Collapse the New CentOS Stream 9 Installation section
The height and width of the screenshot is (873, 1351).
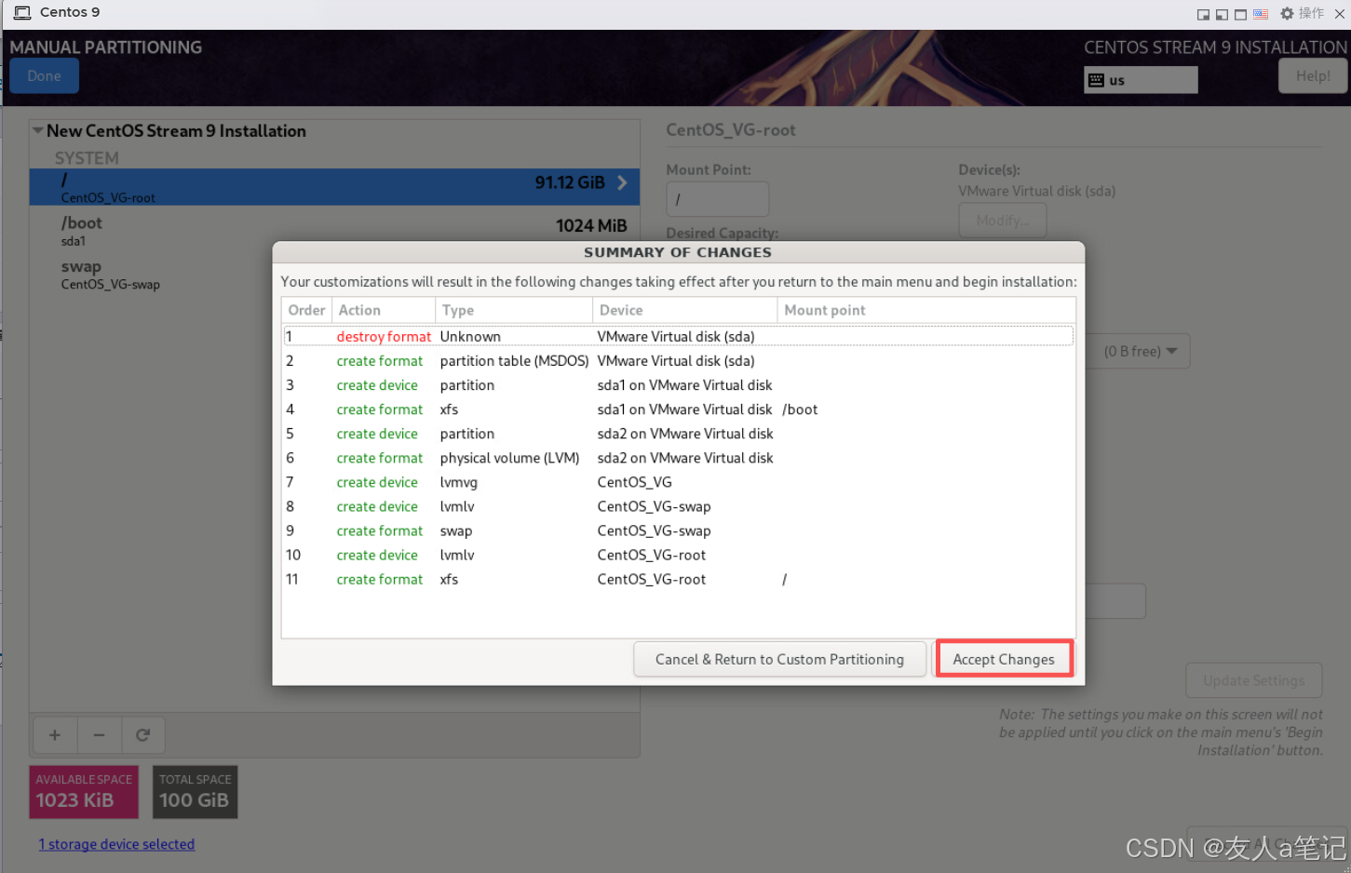38,131
